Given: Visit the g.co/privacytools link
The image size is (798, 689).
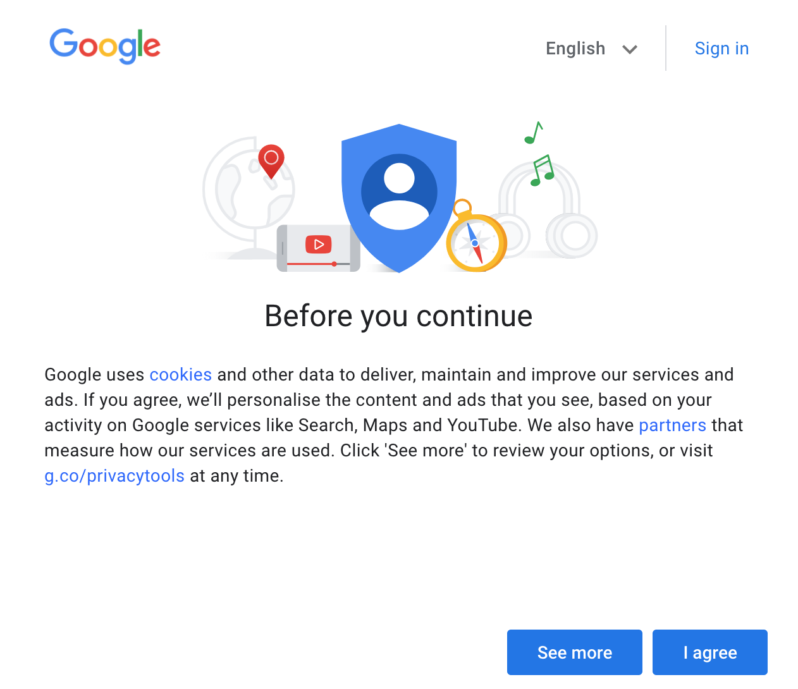Looking at the screenshot, I should click(x=114, y=476).
